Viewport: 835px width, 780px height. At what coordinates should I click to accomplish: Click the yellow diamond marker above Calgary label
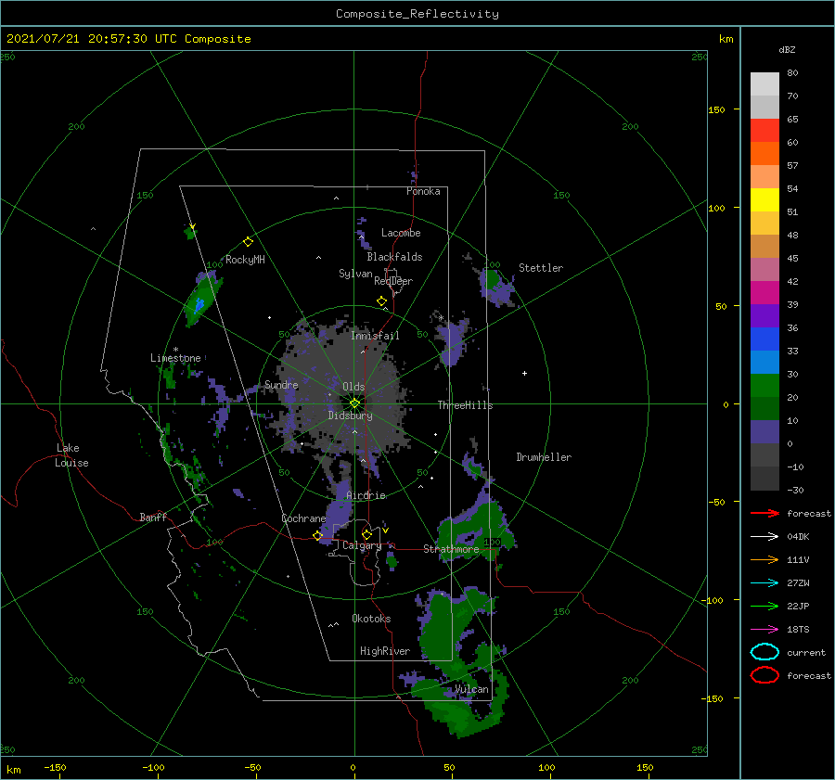[366, 534]
